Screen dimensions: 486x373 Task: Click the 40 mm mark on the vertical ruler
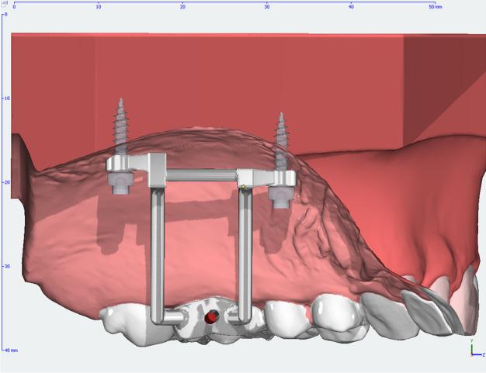coord(10,351)
